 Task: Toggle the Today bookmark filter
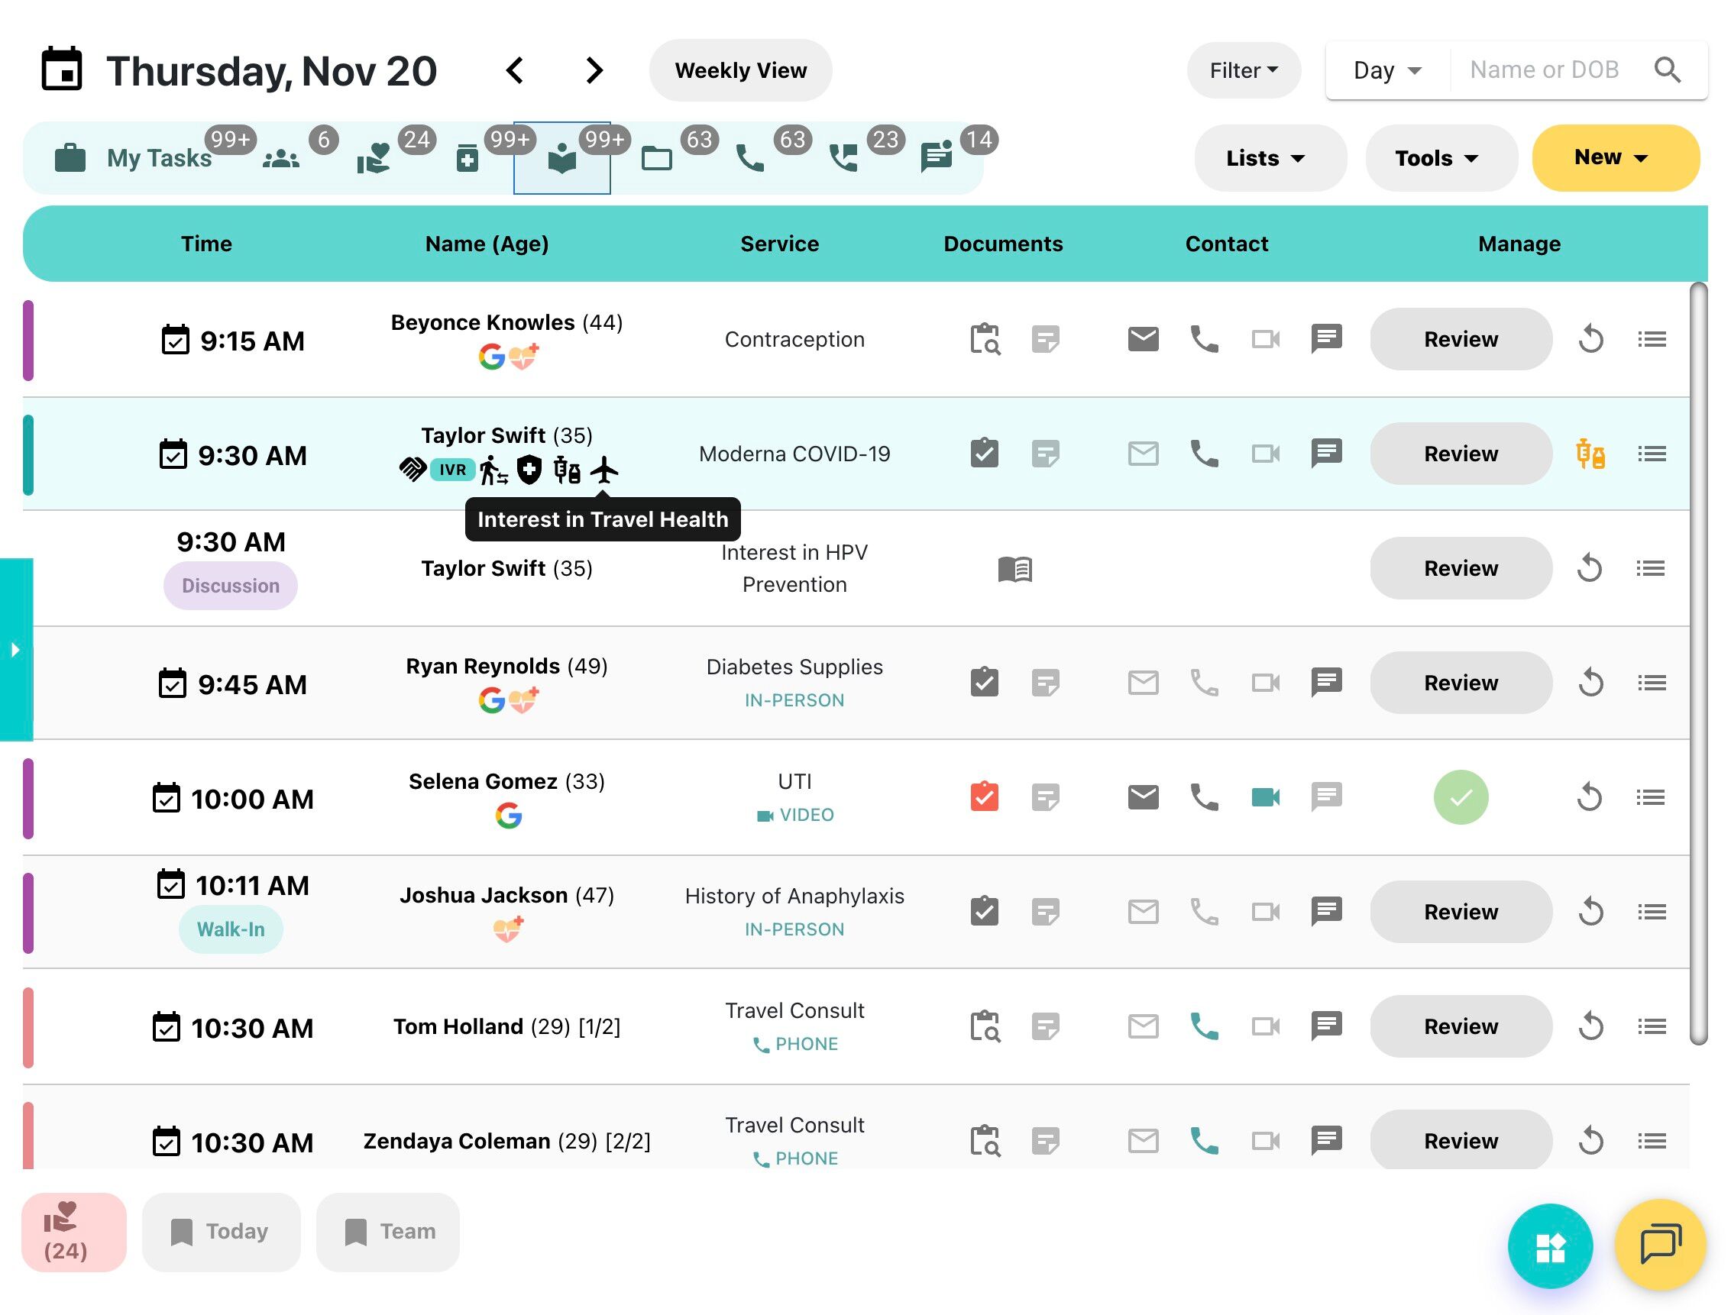[221, 1232]
